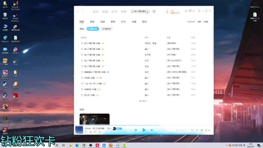Open the 音乐 top navigation tab
Viewport: 263px width, 148px height.
point(96,12)
